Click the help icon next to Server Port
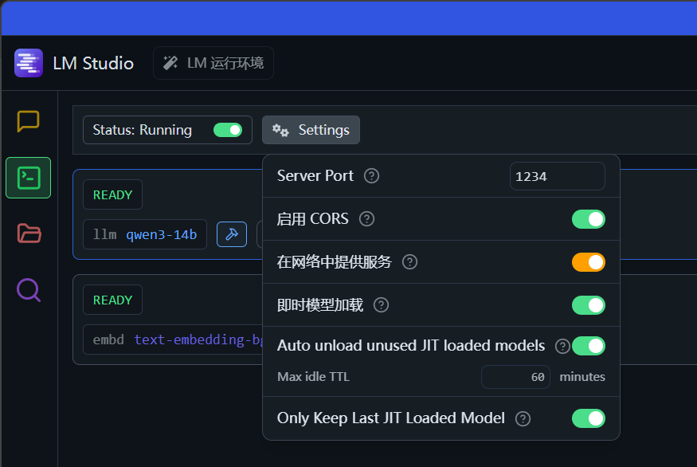697x467 pixels. [x=372, y=176]
